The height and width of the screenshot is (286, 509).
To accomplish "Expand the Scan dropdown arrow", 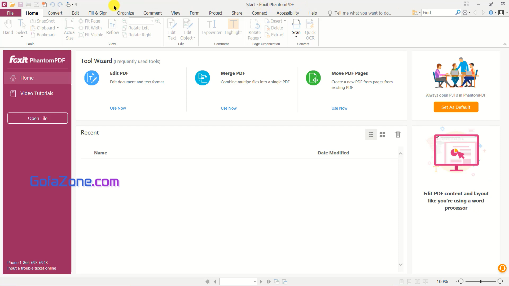I will click(296, 37).
